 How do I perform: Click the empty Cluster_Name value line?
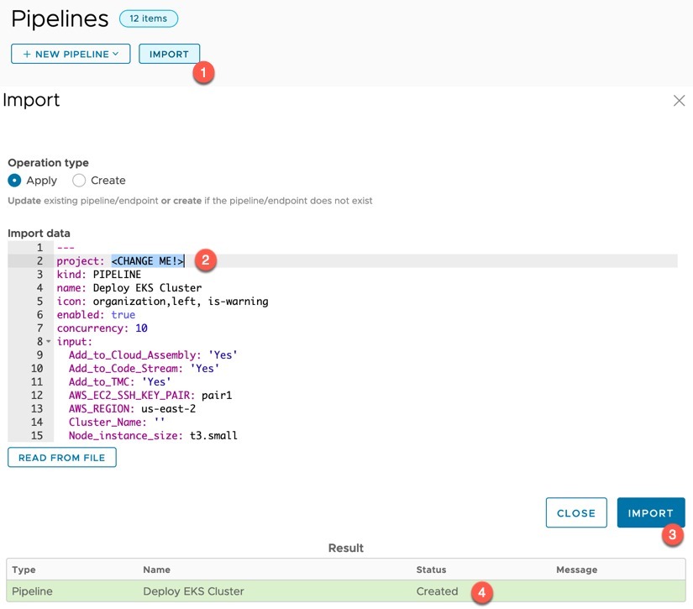pyautogui.click(x=117, y=422)
